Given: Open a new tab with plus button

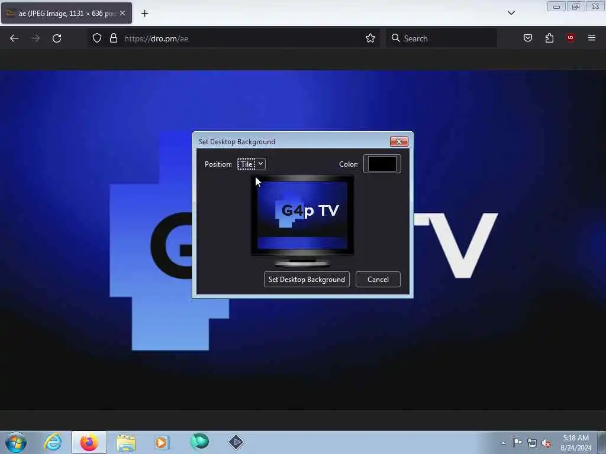Looking at the screenshot, I should 144,14.
